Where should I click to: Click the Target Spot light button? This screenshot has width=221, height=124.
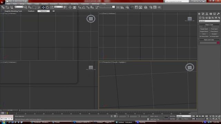[x=204, y=29]
